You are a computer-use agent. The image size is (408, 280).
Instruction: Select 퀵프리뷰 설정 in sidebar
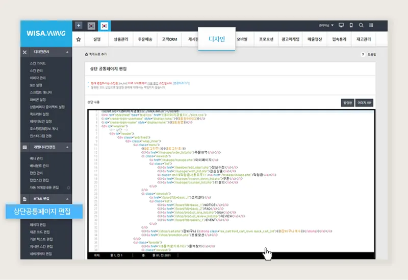pos(39,114)
